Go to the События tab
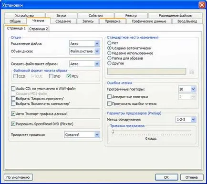This screenshot has height=184, width=207. pyautogui.click(x=96, y=15)
